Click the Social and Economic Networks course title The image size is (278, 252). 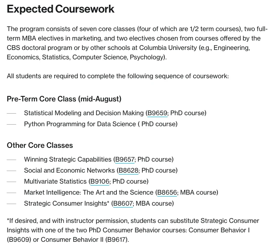pyautogui.click(x=69, y=171)
